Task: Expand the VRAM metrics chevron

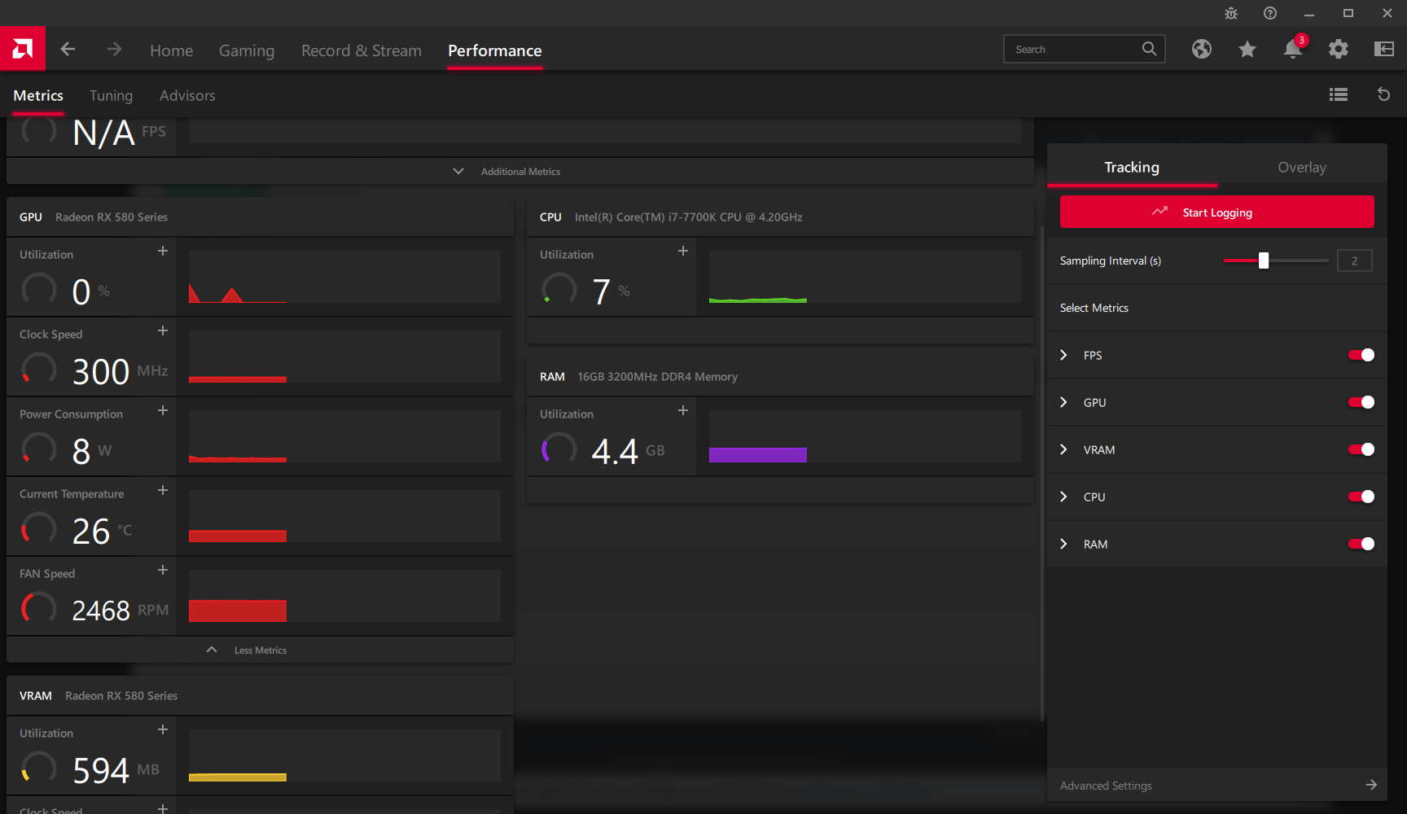Action: coord(1063,449)
